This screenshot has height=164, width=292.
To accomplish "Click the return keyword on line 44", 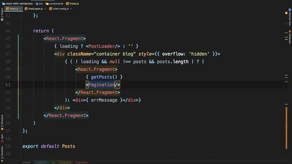I will pyautogui.click(x=41, y=31).
